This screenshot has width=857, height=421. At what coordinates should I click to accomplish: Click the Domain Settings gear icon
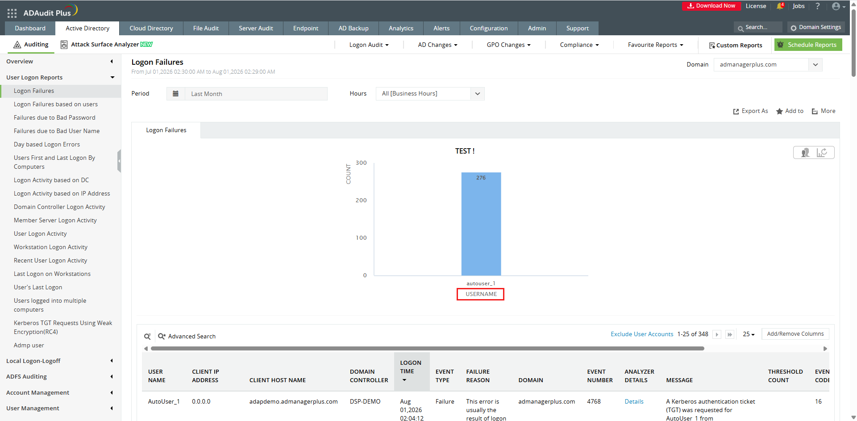(x=793, y=28)
